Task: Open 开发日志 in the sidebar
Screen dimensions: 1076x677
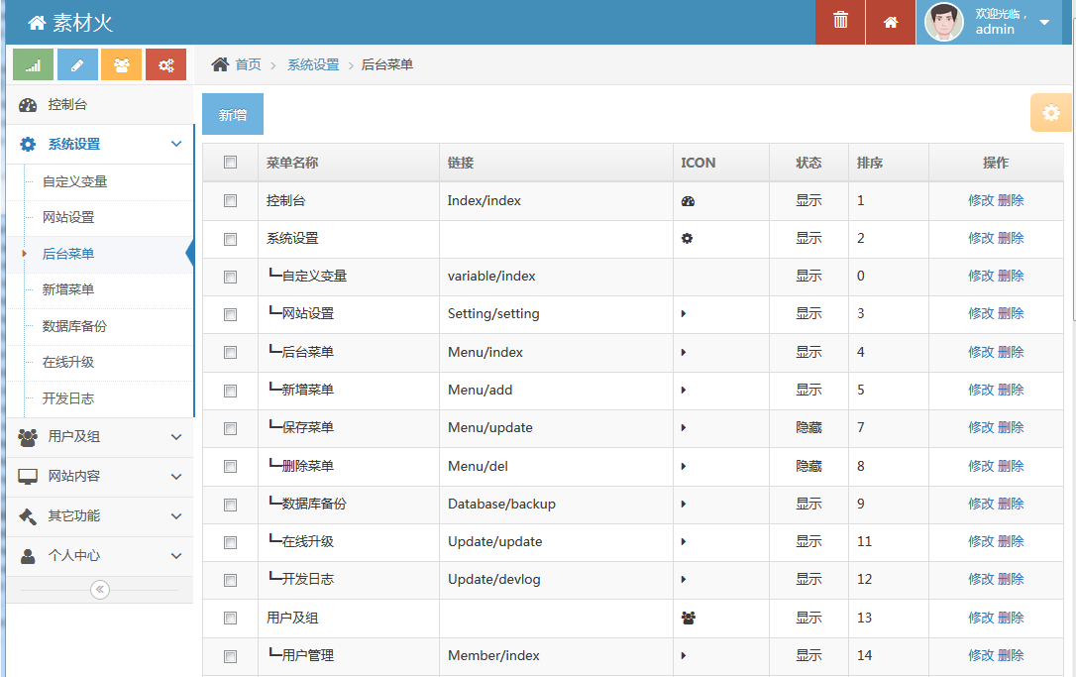Action: (x=68, y=398)
